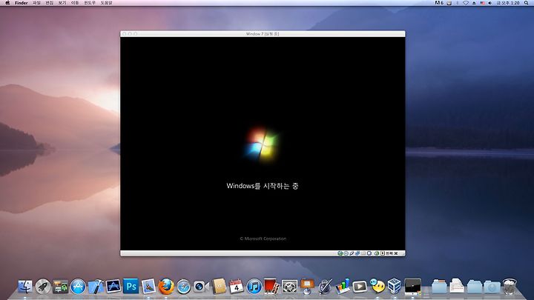534x300 pixels.
Task: Open Spotlight search magnifier in menu bar
Action: [526, 3]
